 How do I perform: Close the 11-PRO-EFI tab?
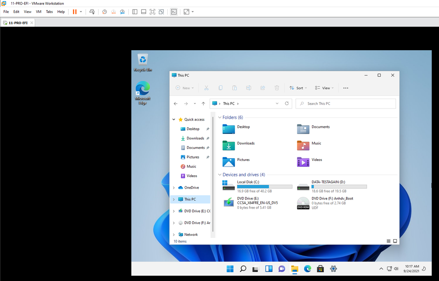32,23
